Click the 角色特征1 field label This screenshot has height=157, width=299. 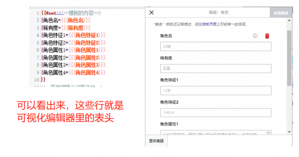click(x=169, y=80)
